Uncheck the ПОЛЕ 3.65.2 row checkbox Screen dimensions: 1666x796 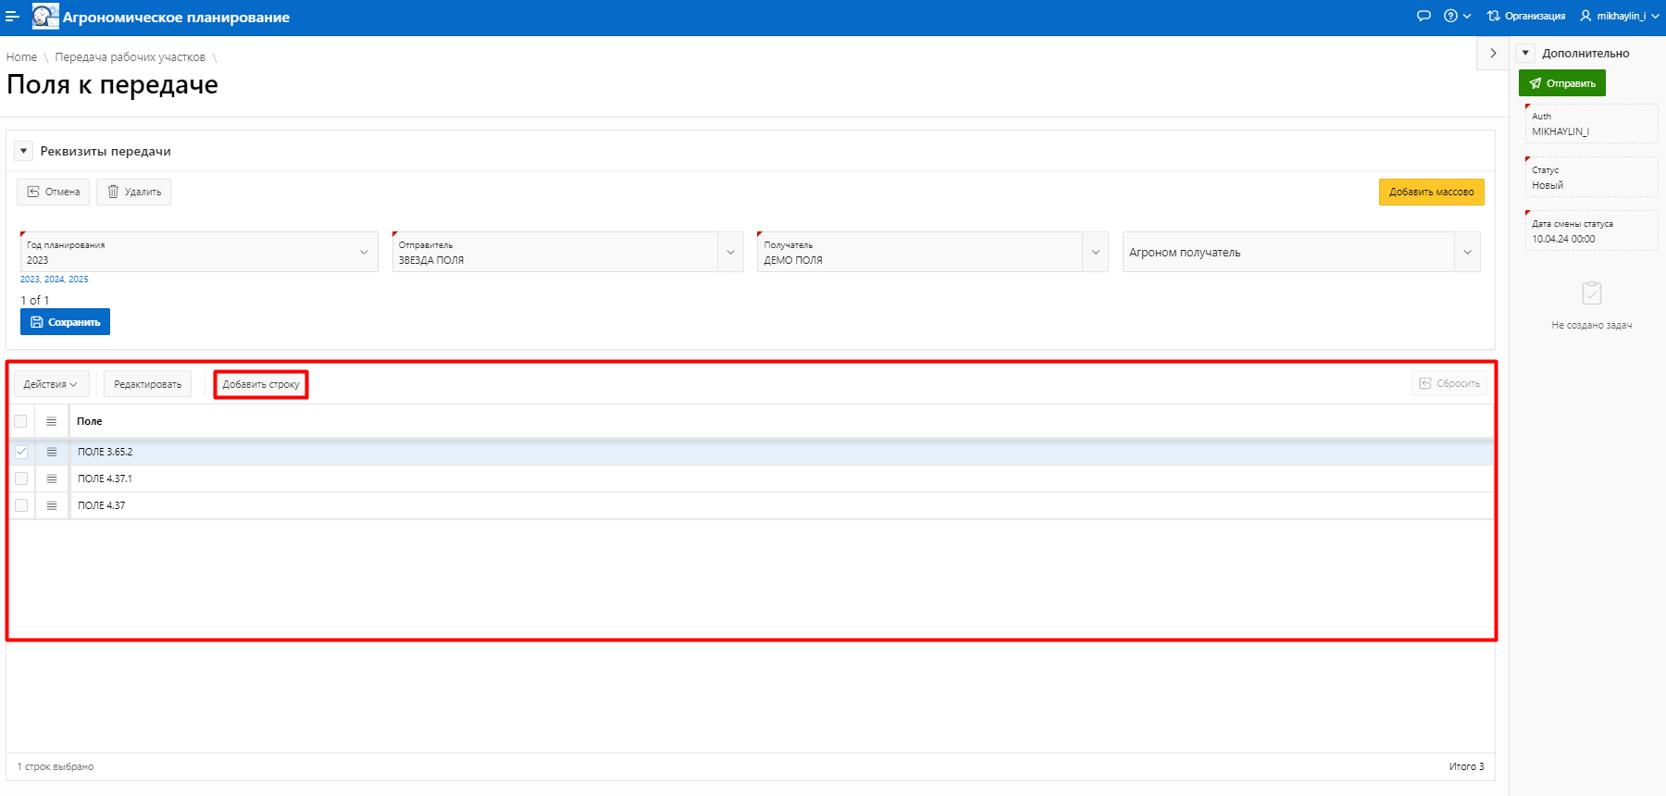coord(21,452)
